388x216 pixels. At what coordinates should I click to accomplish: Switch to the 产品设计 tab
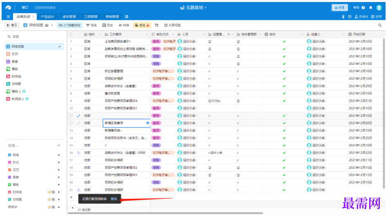[47, 17]
